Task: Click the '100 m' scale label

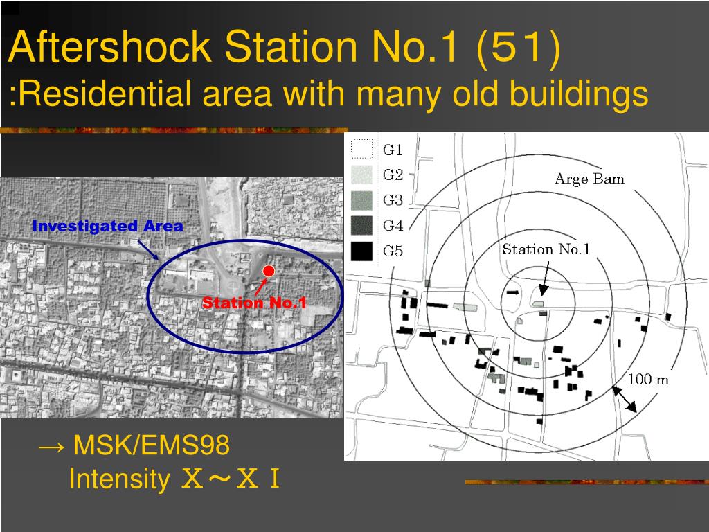Action: (648, 379)
